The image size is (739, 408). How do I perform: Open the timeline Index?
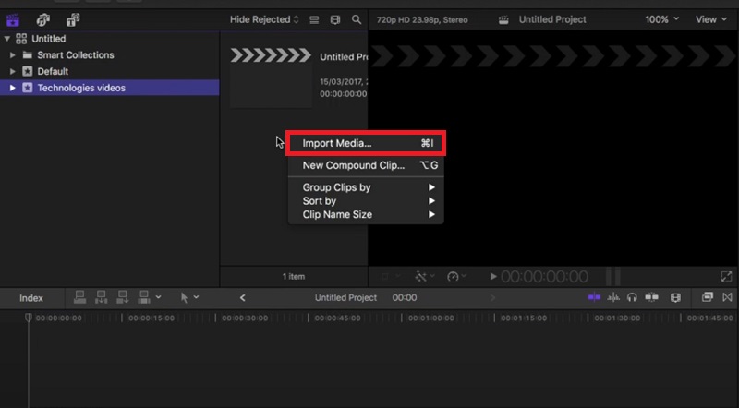31,298
